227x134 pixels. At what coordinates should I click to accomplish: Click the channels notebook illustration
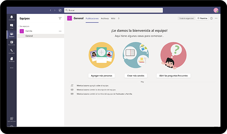pyautogui.click(x=136, y=55)
